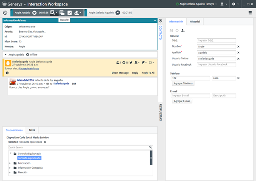256x181 pixels.
Task: Click the Offline presence status icon
Action: coord(28,55)
